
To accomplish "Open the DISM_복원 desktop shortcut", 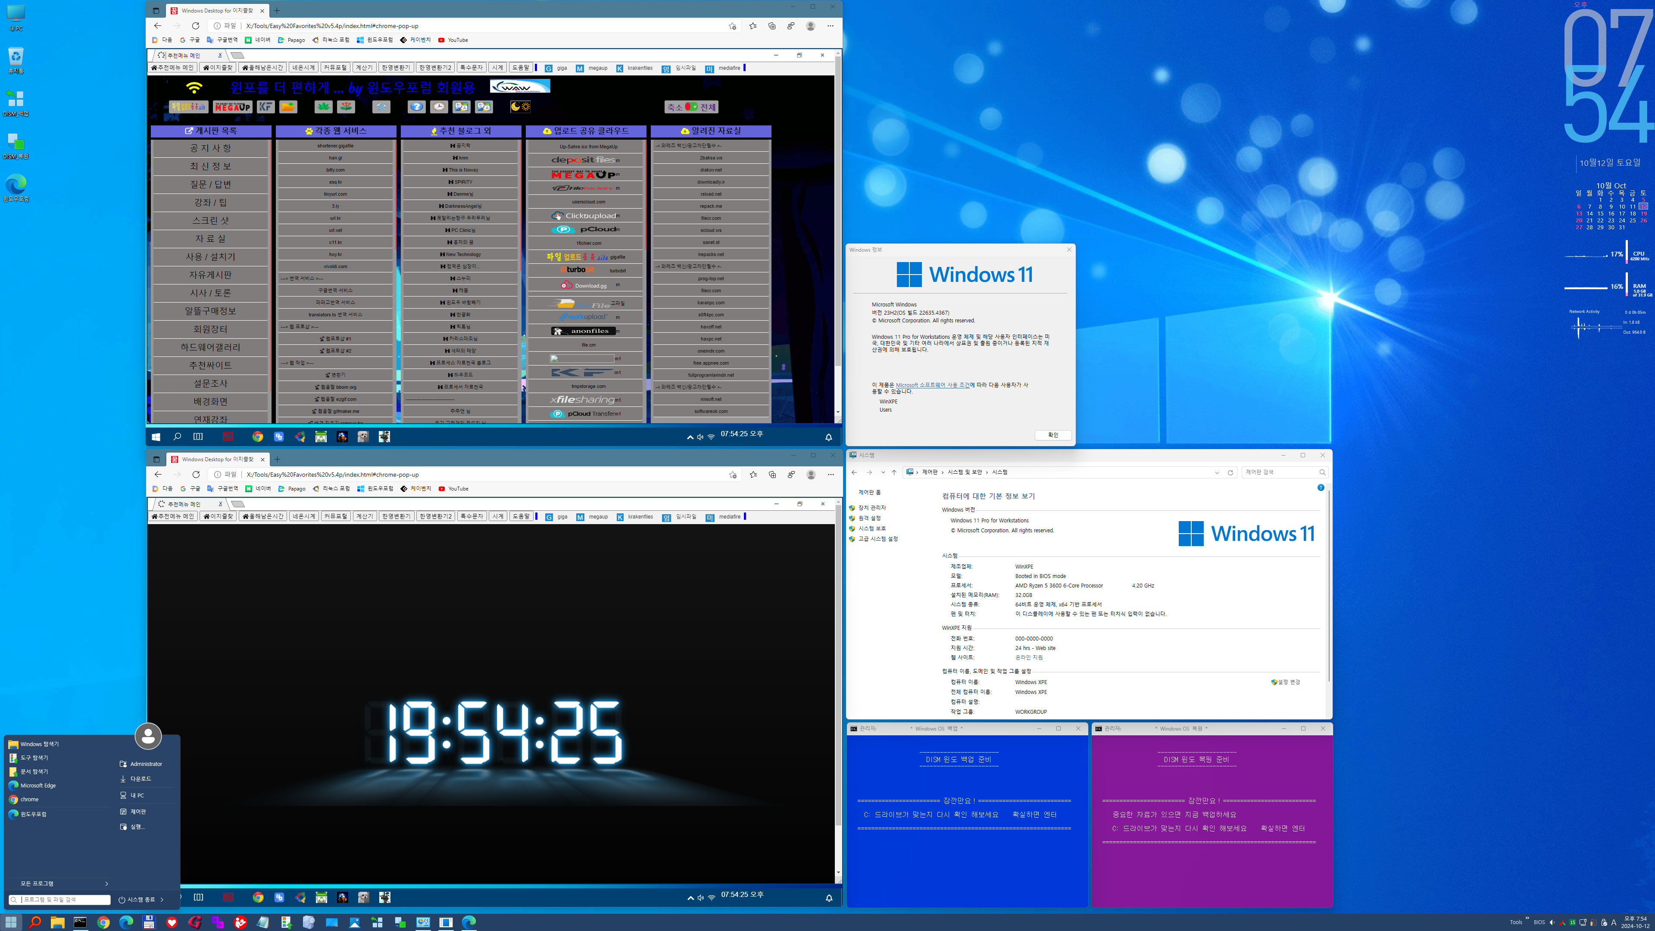I will point(16,146).
